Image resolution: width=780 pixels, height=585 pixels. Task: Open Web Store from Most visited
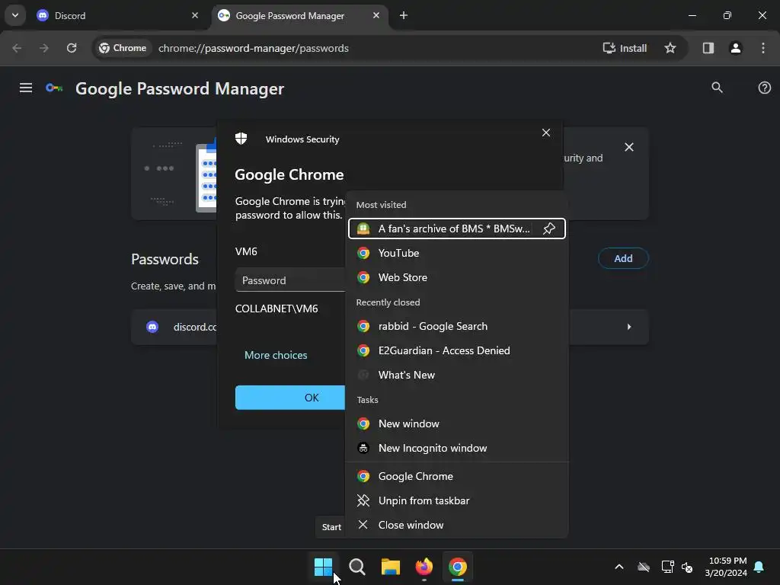click(x=457, y=277)
